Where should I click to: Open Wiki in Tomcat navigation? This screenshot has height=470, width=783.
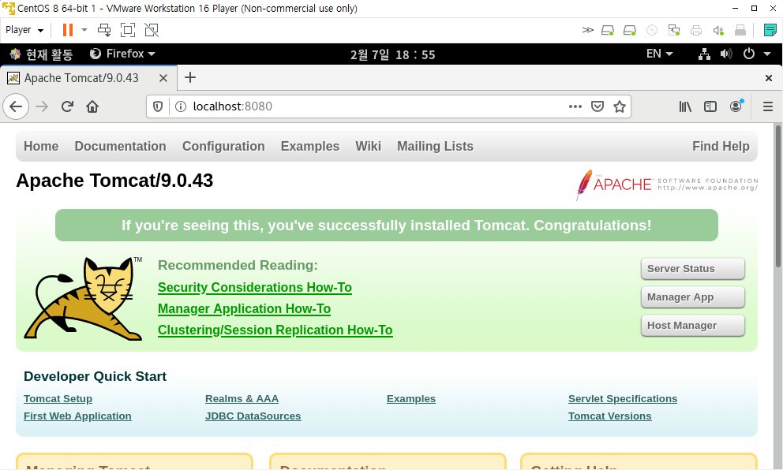click(368, 146)
